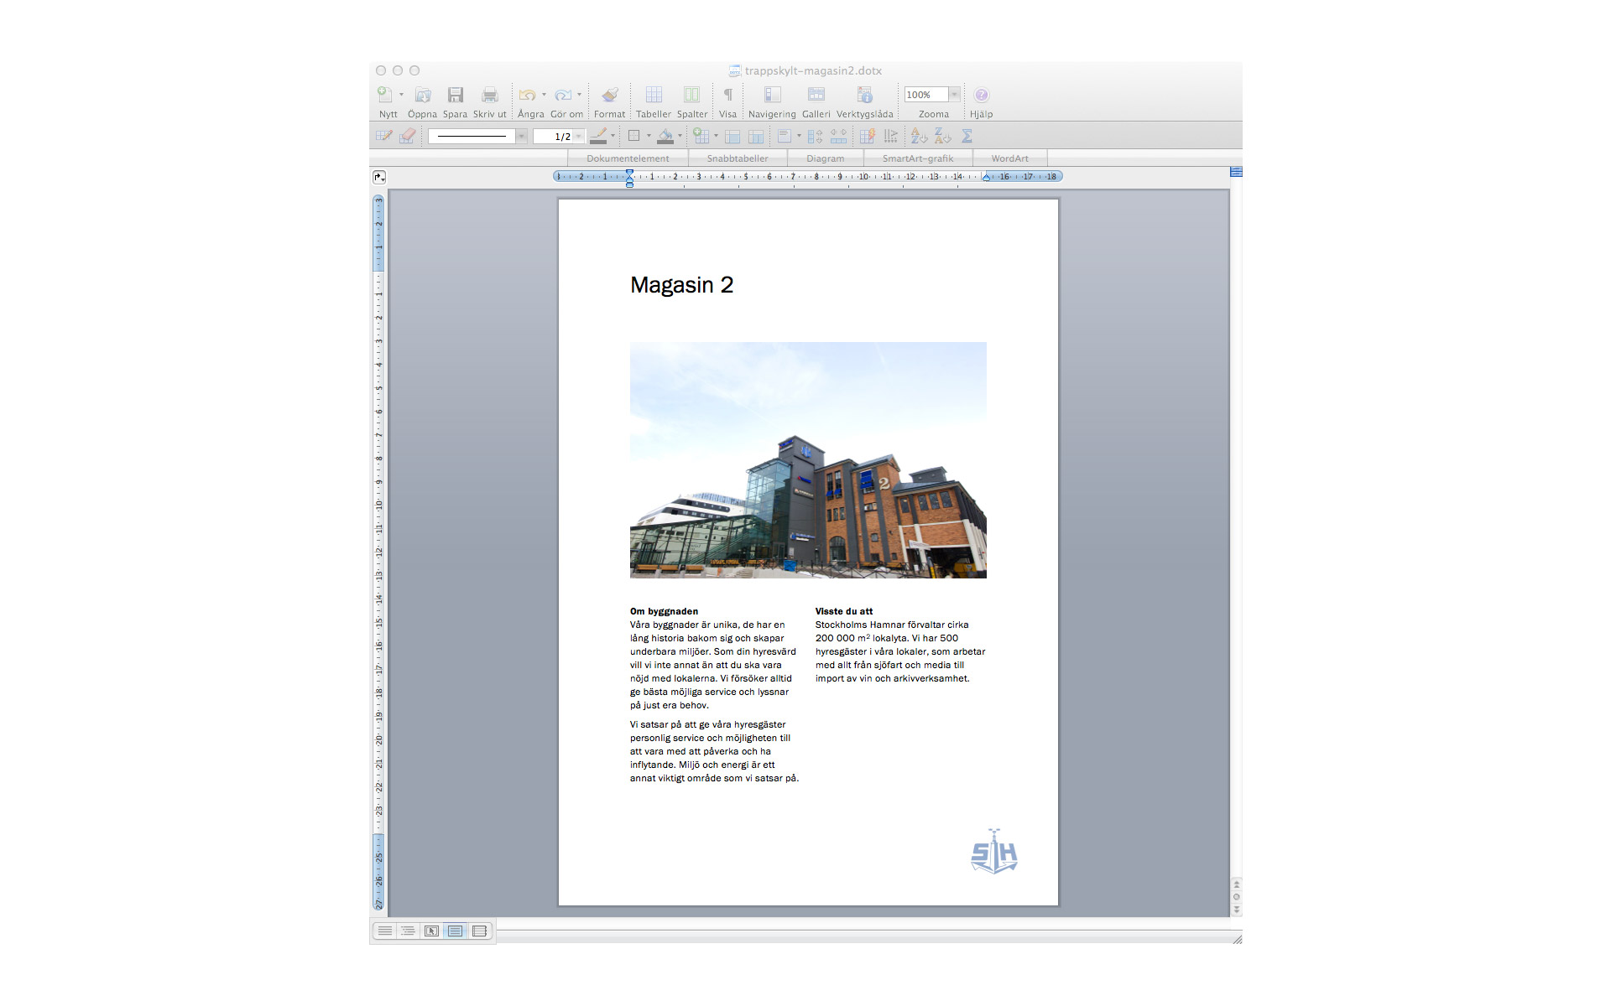Toggle the Galleri elements gallery
Screen dimensions: 1611x1006
816,95
